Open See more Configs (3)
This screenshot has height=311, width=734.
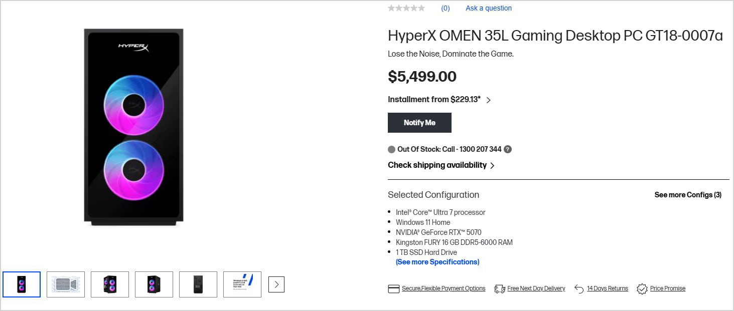[688, 195]
